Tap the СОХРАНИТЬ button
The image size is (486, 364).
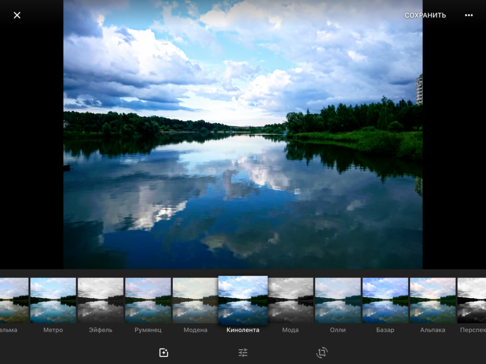pos(425,15)
